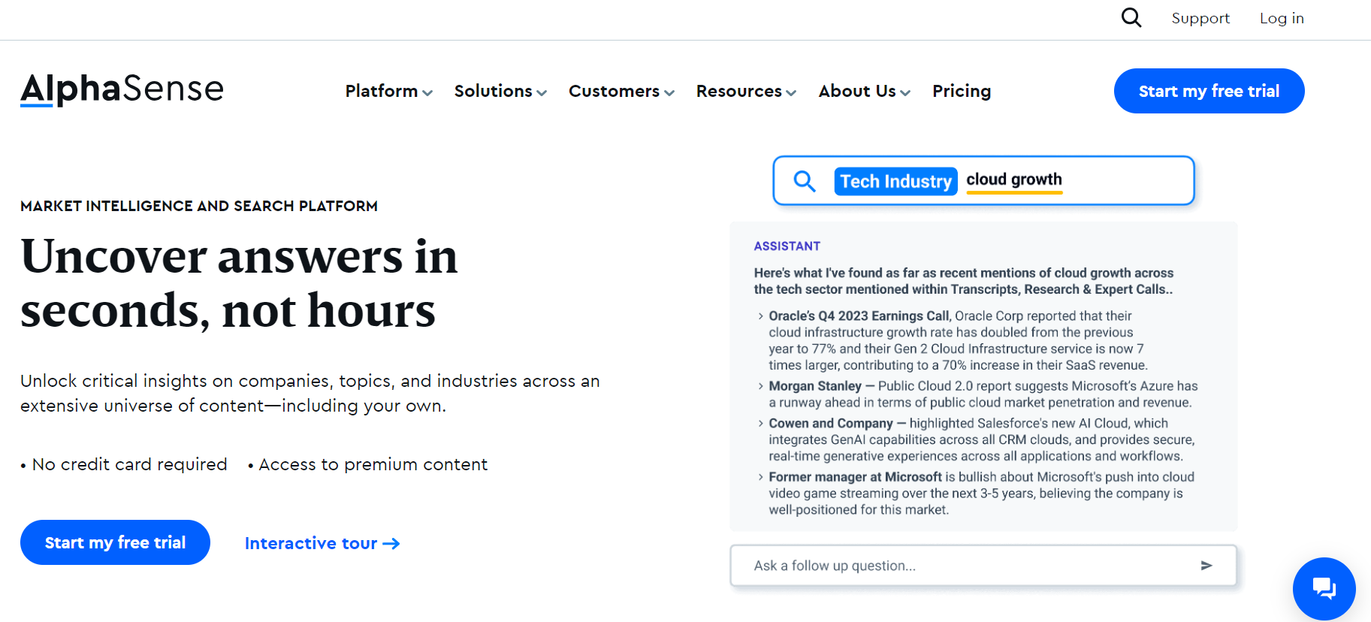Go to the Pricing page
This screenshot has width=1371, height=622.
pos(962,91)
